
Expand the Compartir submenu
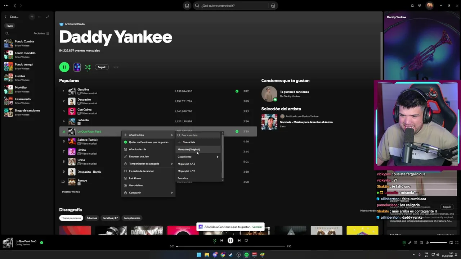[x=148, y=192]
